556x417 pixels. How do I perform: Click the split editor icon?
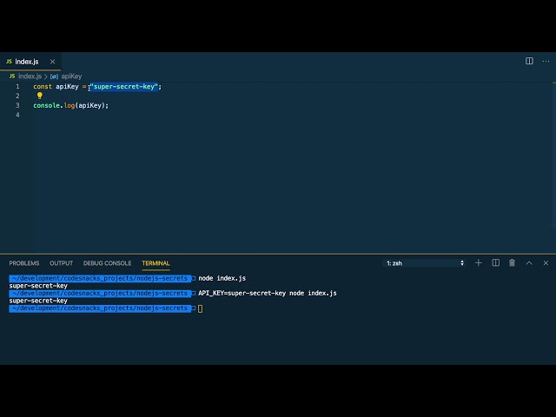click(x=529, y=62)
